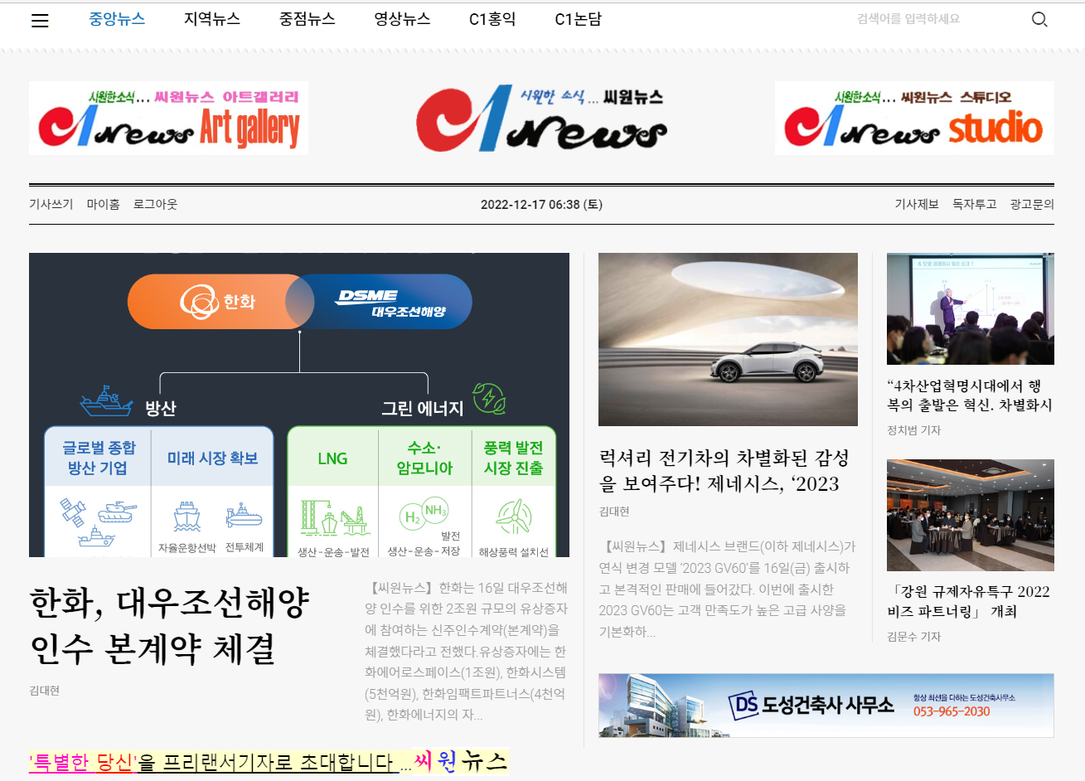The image size is (1085, 781).
Task: Open the lecture presentation photo thumbnail
Action: tap(971, 308)
